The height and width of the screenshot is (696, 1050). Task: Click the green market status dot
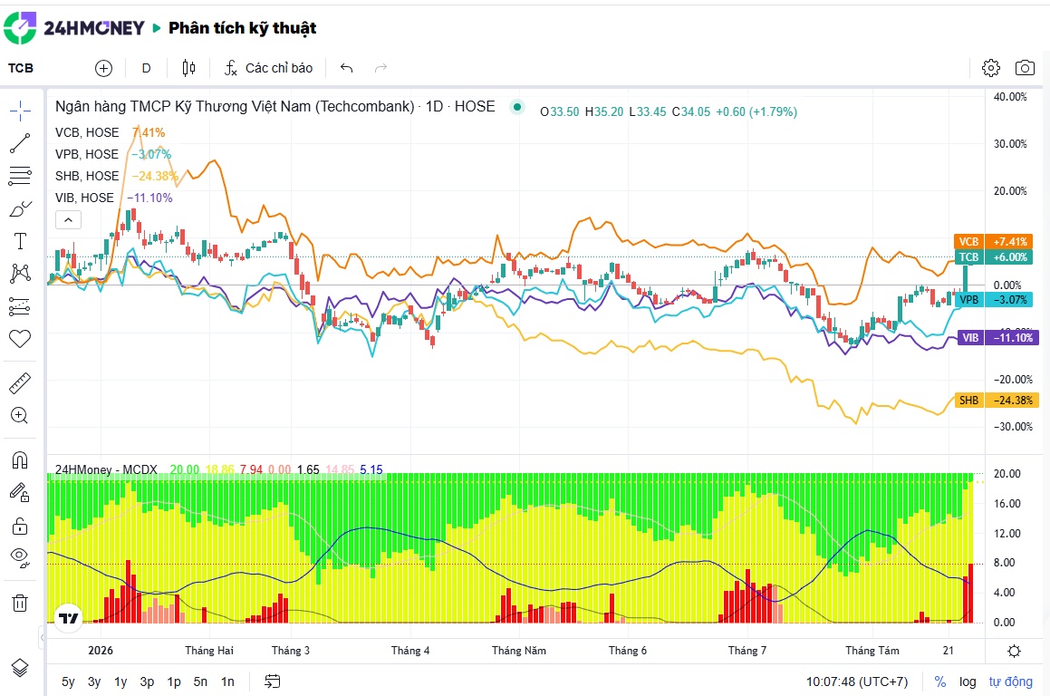click(517, 107)
